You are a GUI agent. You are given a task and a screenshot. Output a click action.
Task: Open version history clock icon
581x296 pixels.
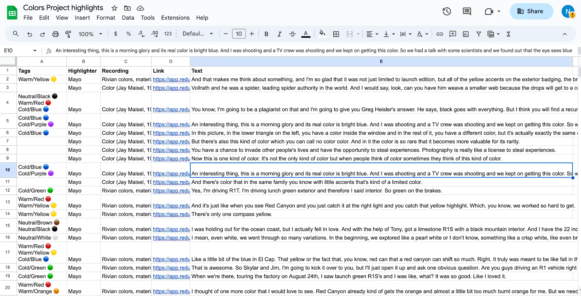click(447, 11)
